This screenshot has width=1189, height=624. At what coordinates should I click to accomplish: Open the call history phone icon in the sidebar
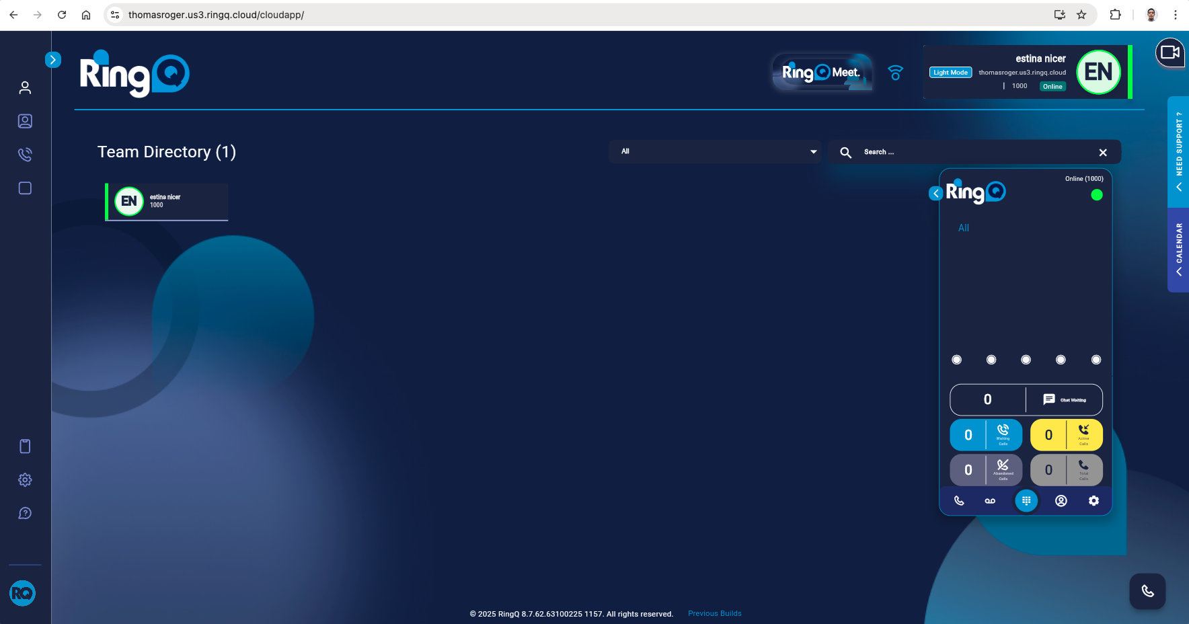(25, 155)
